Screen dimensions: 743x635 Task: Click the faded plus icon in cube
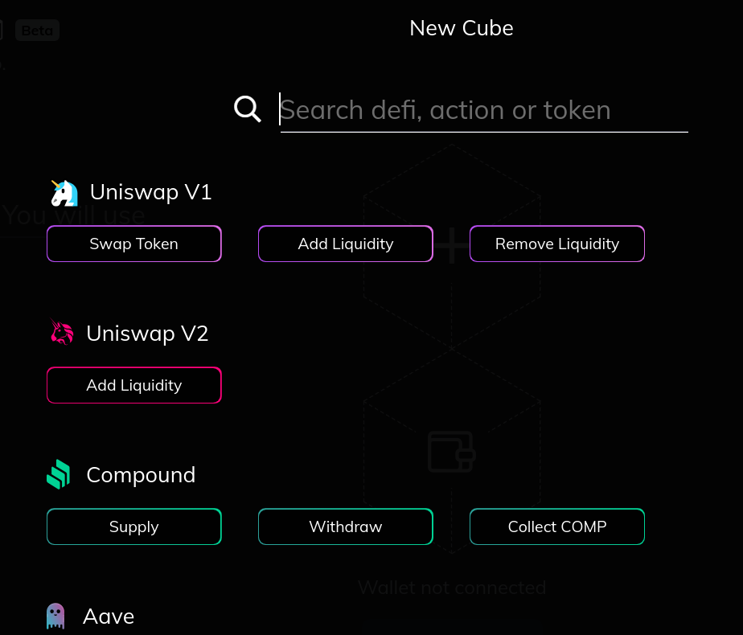[x=452, y=245]
